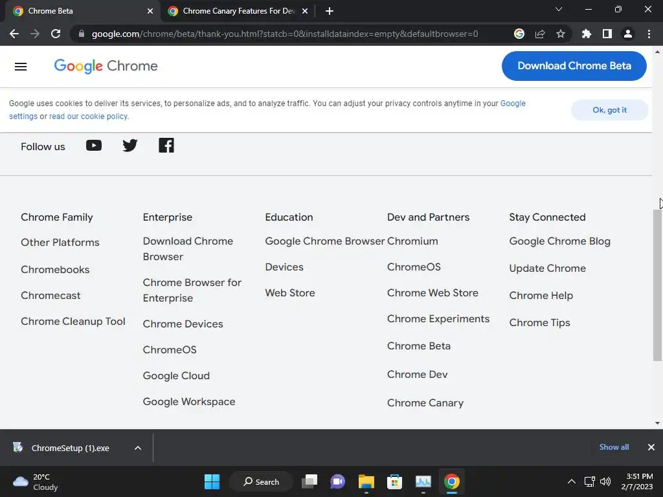Viewport: 663px width, 497px height.
Task: Open the Twitter follow icon
Action: tap(129, 146)
